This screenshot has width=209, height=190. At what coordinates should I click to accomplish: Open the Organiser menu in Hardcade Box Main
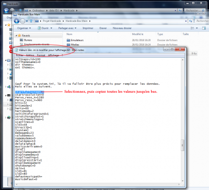24,28
